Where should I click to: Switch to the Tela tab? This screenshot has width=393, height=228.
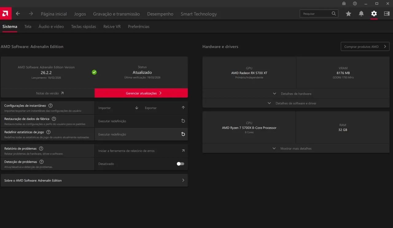click(28, 27)
